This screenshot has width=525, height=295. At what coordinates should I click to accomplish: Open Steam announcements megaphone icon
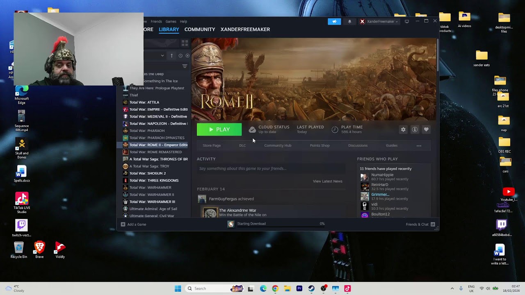[x=334, y=21]
